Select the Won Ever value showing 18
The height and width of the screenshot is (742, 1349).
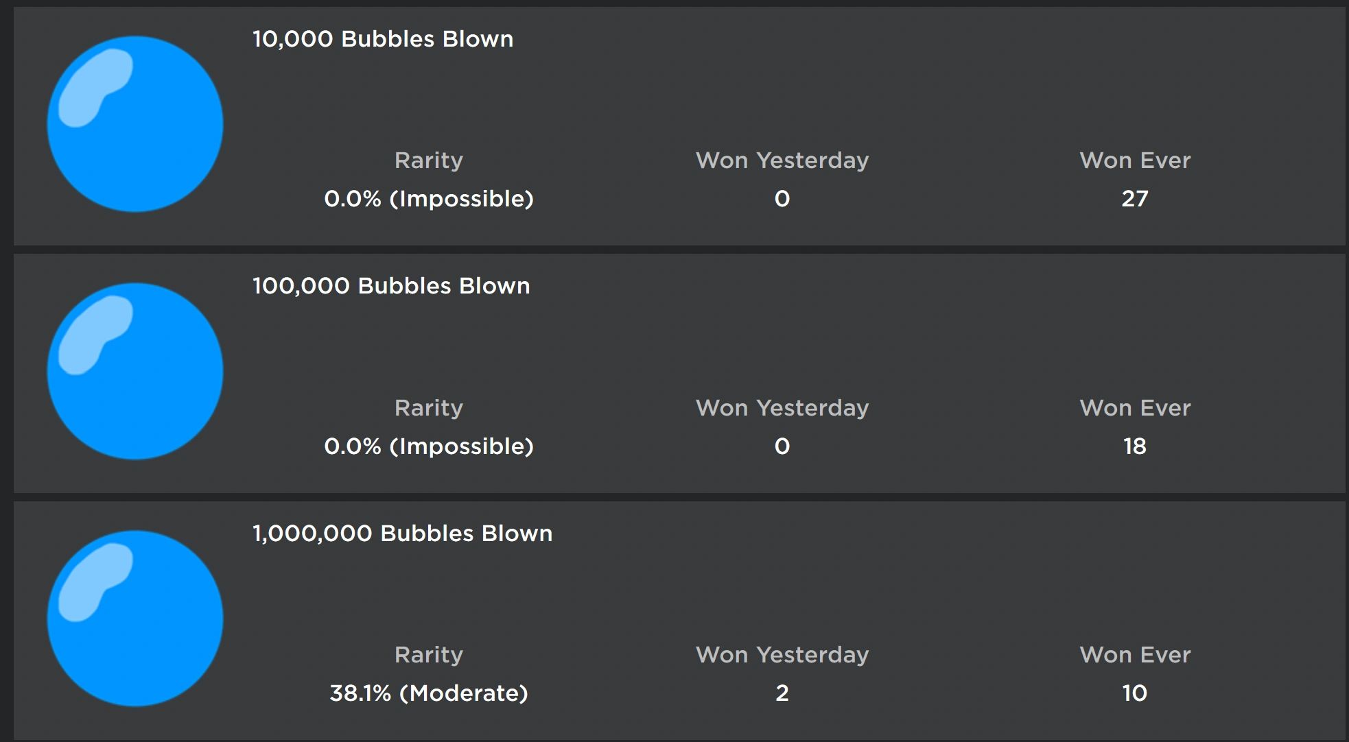(1135, 446)
